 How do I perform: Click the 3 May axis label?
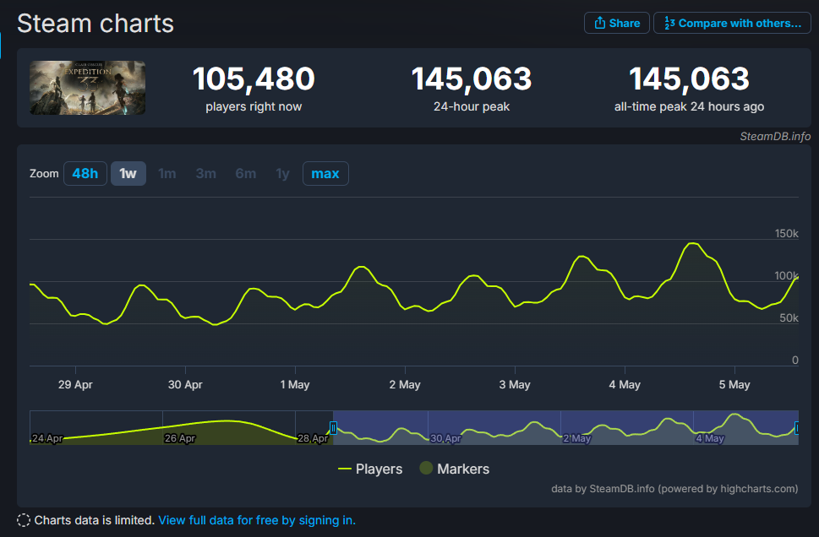pos(515,385)
